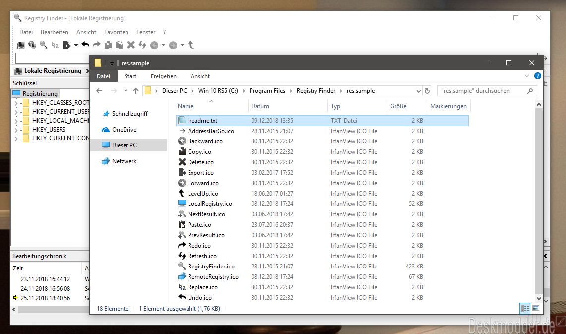Select the RemoteRegistry.ico file
This screenshot has height=334, width=566.
click(322, 277)
